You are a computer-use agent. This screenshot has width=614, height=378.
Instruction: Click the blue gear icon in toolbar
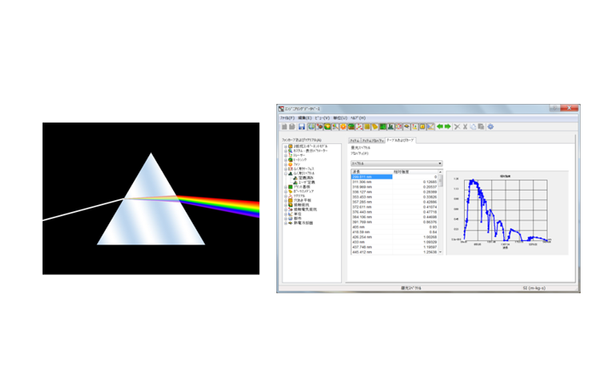pos(490,127)
